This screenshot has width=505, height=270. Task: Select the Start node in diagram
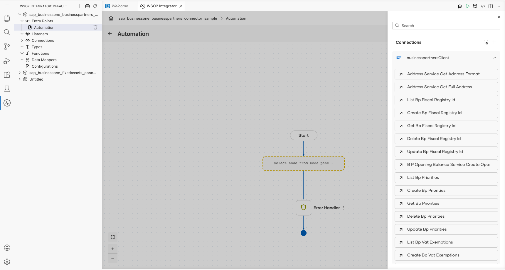pyautogui.click(x=304, y=135)
